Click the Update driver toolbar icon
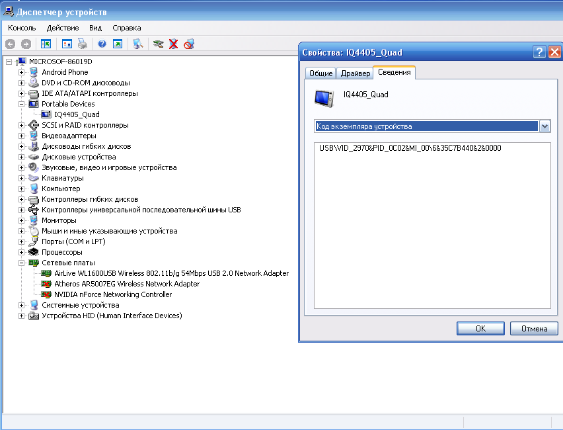This screenshot has width=563, height=430. coord(158,44)
